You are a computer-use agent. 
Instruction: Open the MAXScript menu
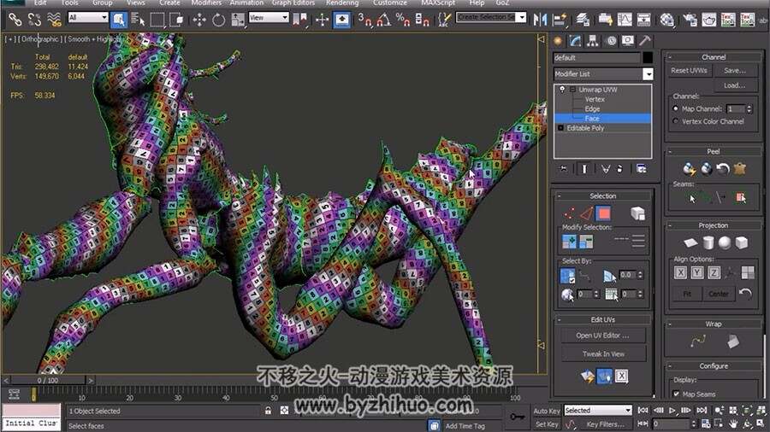(438, 3)
